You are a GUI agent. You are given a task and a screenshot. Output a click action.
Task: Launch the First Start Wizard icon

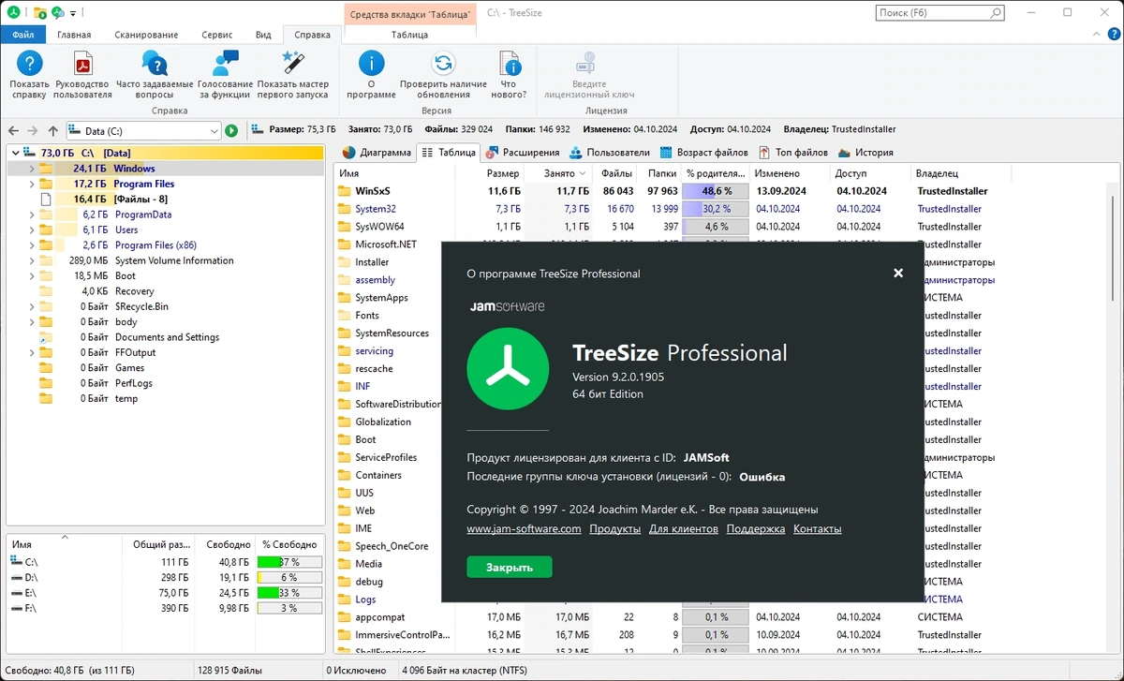point(292,63)
